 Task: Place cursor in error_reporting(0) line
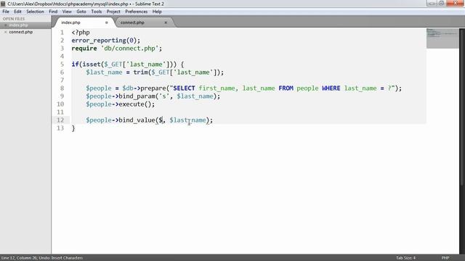click(x=106, y=41)
